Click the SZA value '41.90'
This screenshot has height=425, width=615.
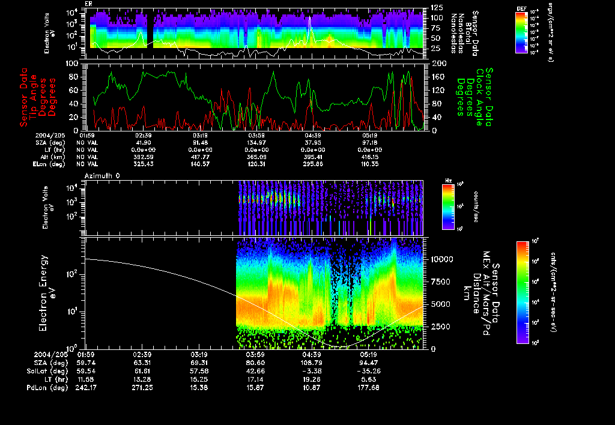pyautogui.click(x=143, y=143)
